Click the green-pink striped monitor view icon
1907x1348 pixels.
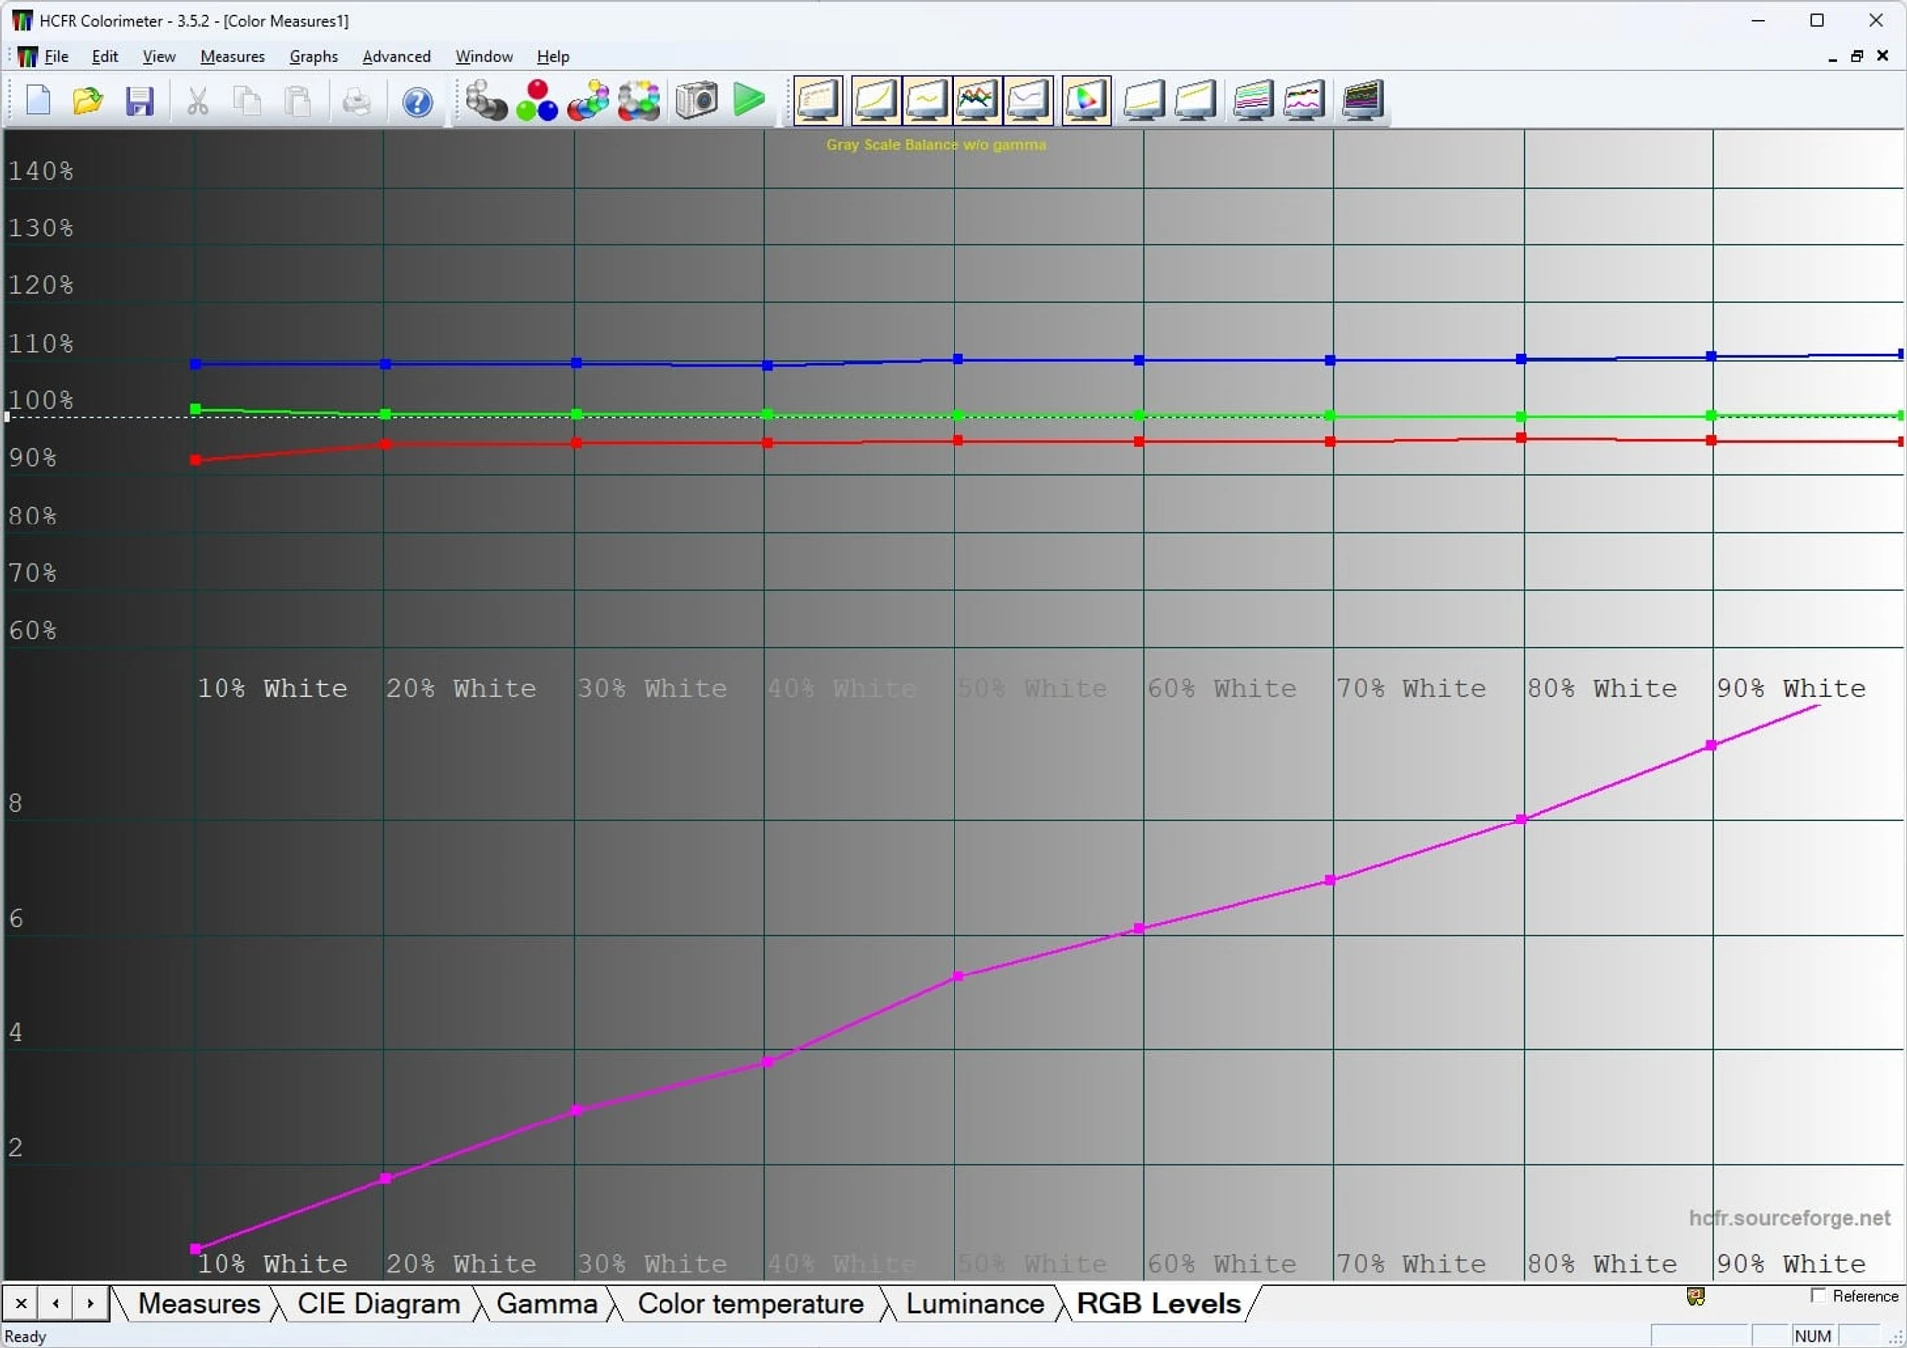coord(1252,101)
